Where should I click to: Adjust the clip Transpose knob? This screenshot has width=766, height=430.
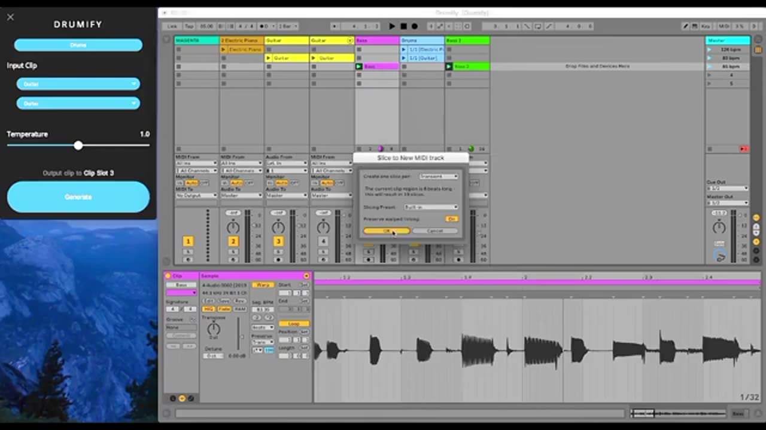214,329
